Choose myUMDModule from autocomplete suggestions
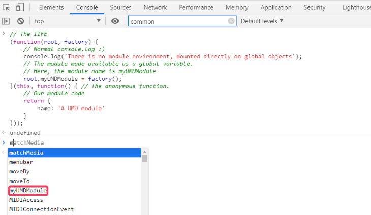Viewport: 371px width, 215px height. tap(28, 191)
